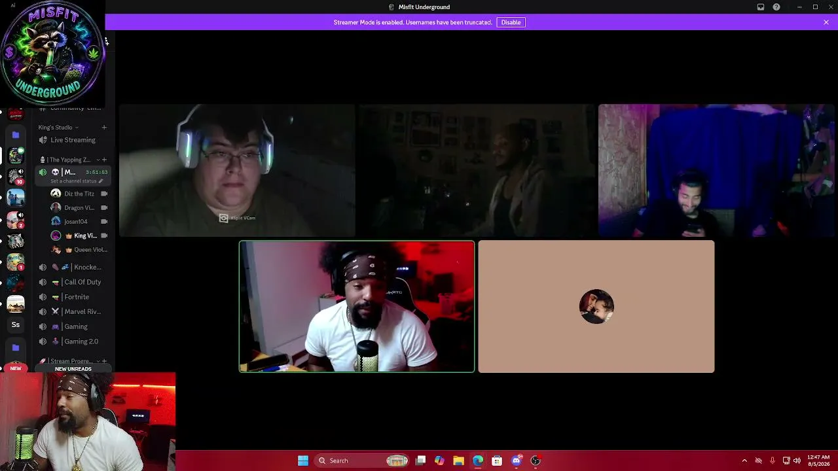Screen dimensions: 838x471
Task: Select the blue-lit room video tile
Action: (716, 170)
